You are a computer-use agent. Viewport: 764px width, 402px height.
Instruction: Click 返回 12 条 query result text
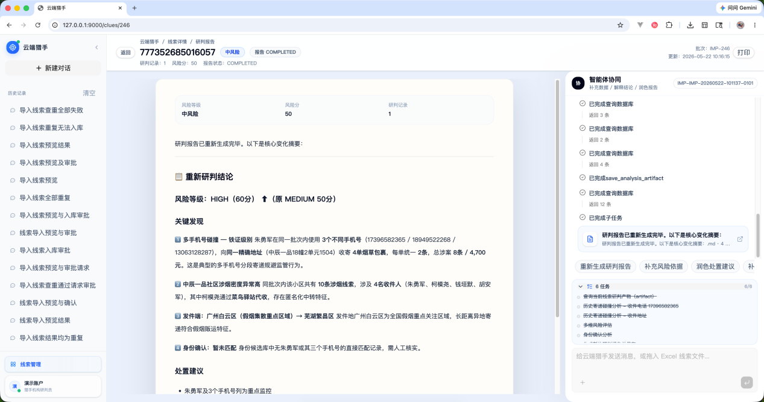601,204
